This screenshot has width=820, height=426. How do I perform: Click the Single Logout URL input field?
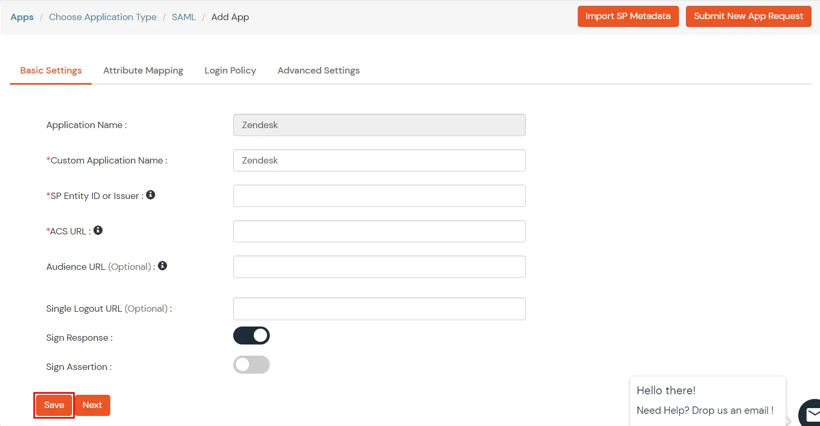(x=379, y=309)
